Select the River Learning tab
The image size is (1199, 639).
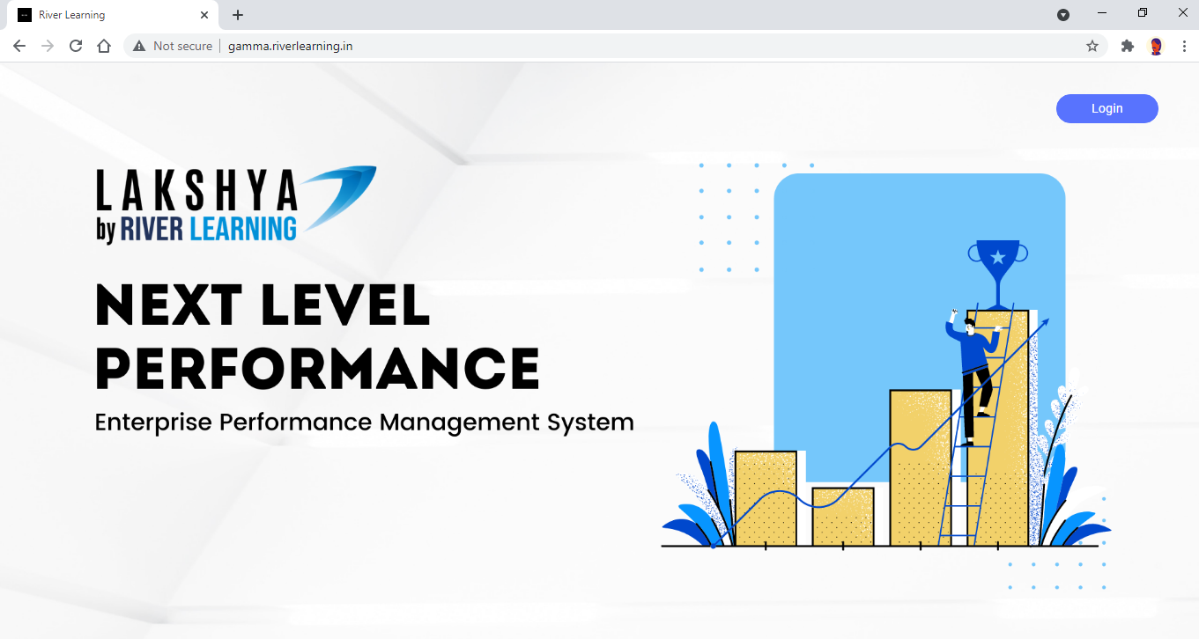pos(106,15)
